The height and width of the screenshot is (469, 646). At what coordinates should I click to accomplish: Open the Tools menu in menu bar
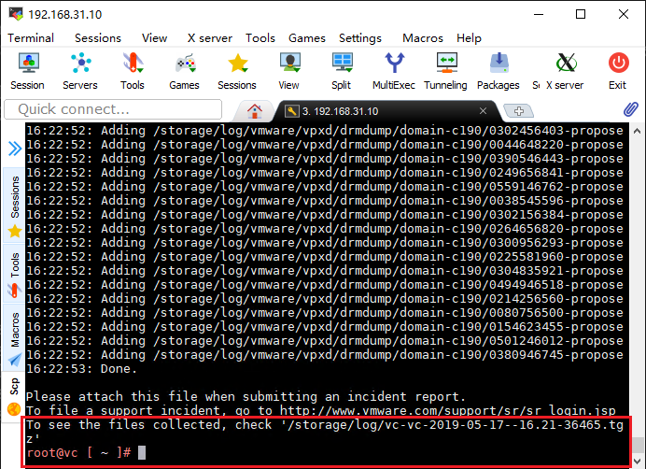[260, 38]
